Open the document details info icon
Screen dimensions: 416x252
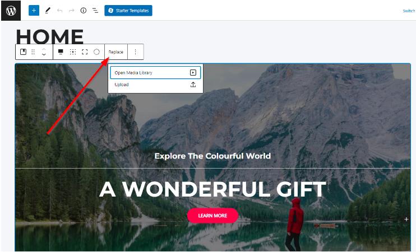click(84, 11)
